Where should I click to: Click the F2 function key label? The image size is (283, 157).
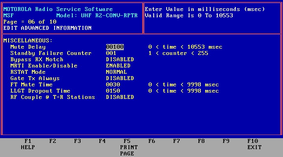(x=53, y=141)
